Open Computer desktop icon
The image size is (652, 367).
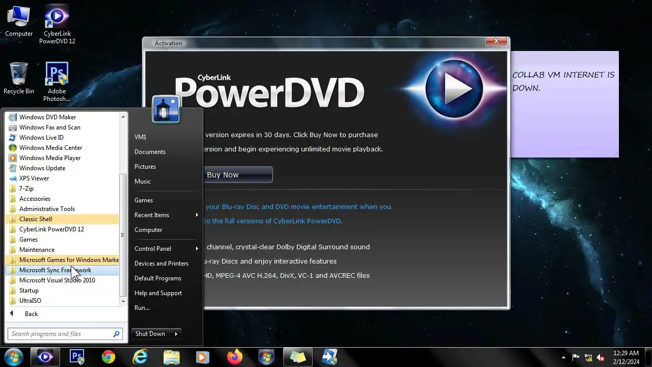[x=19, y=21]
